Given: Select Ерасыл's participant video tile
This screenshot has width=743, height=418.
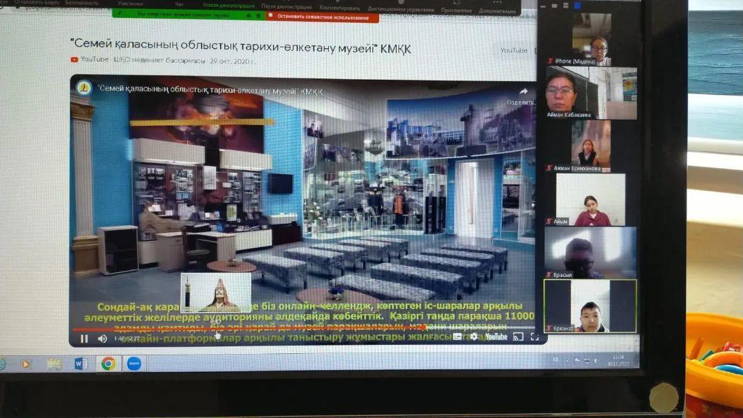Looking at the screenshot, I should pyautogui.click(x=590, y=253).
